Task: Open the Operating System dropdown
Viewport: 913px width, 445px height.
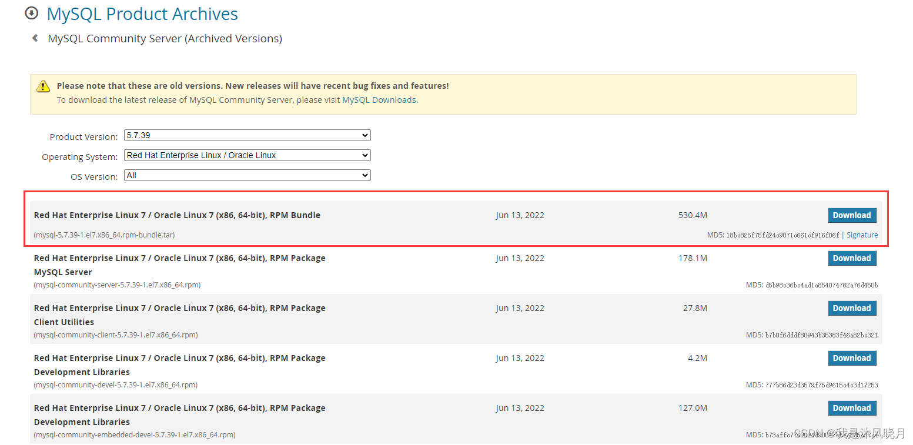Action: pos(248,156)
